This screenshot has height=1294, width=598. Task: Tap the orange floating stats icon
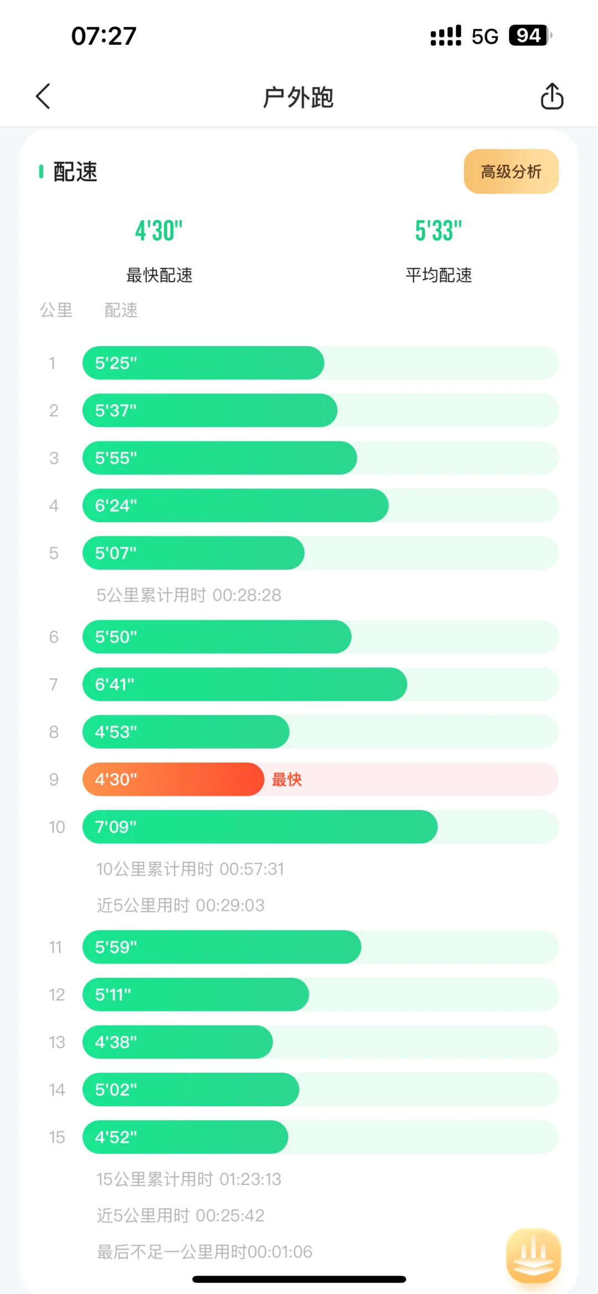(x=533, y=1256)
